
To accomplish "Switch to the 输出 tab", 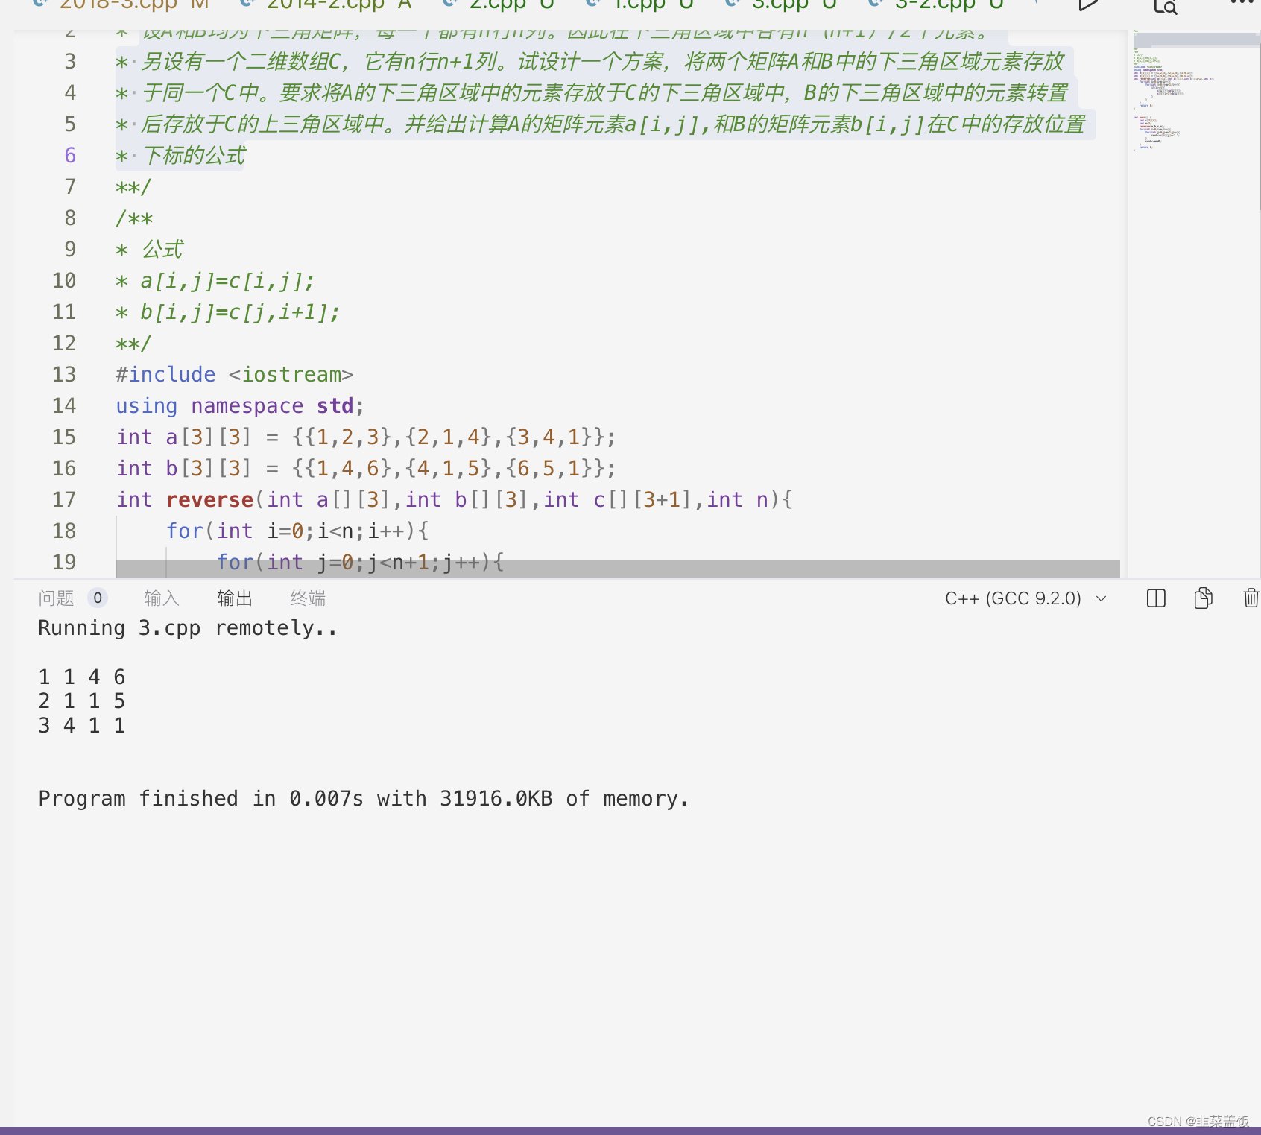I will (x=235, y=598).
